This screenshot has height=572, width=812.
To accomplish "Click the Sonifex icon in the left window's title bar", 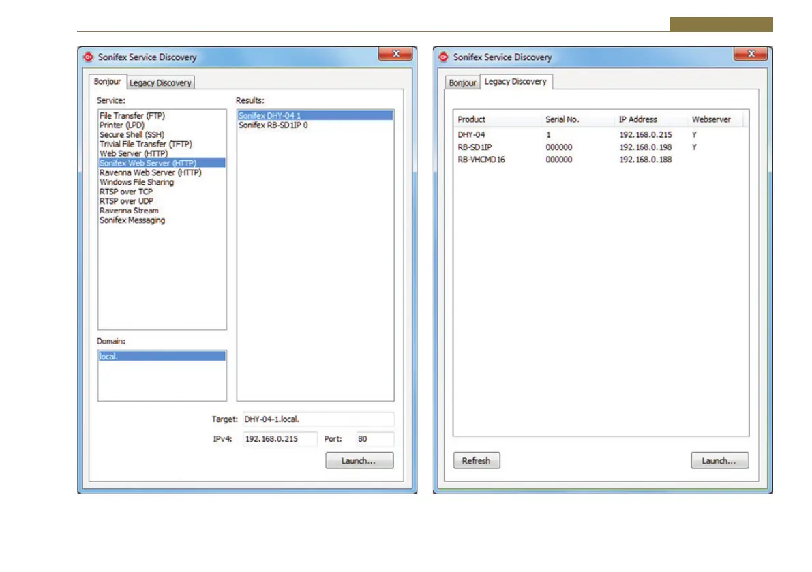I will click(88, 57).
